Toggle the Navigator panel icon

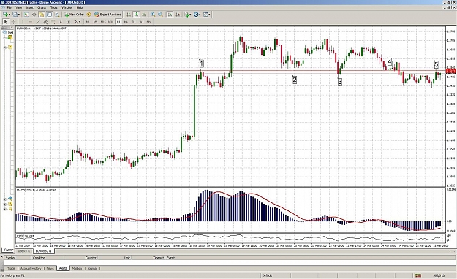pyautogui.click(x=42, y=15)
